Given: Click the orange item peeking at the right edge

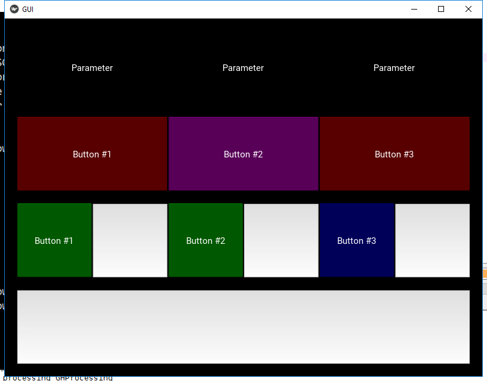Looking at the screenshot, I should pos(485,273).
